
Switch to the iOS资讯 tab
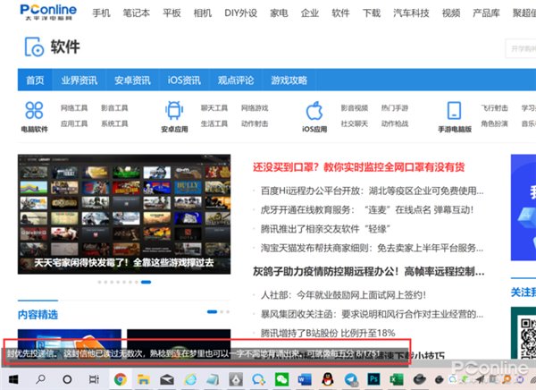click(185, 80)
